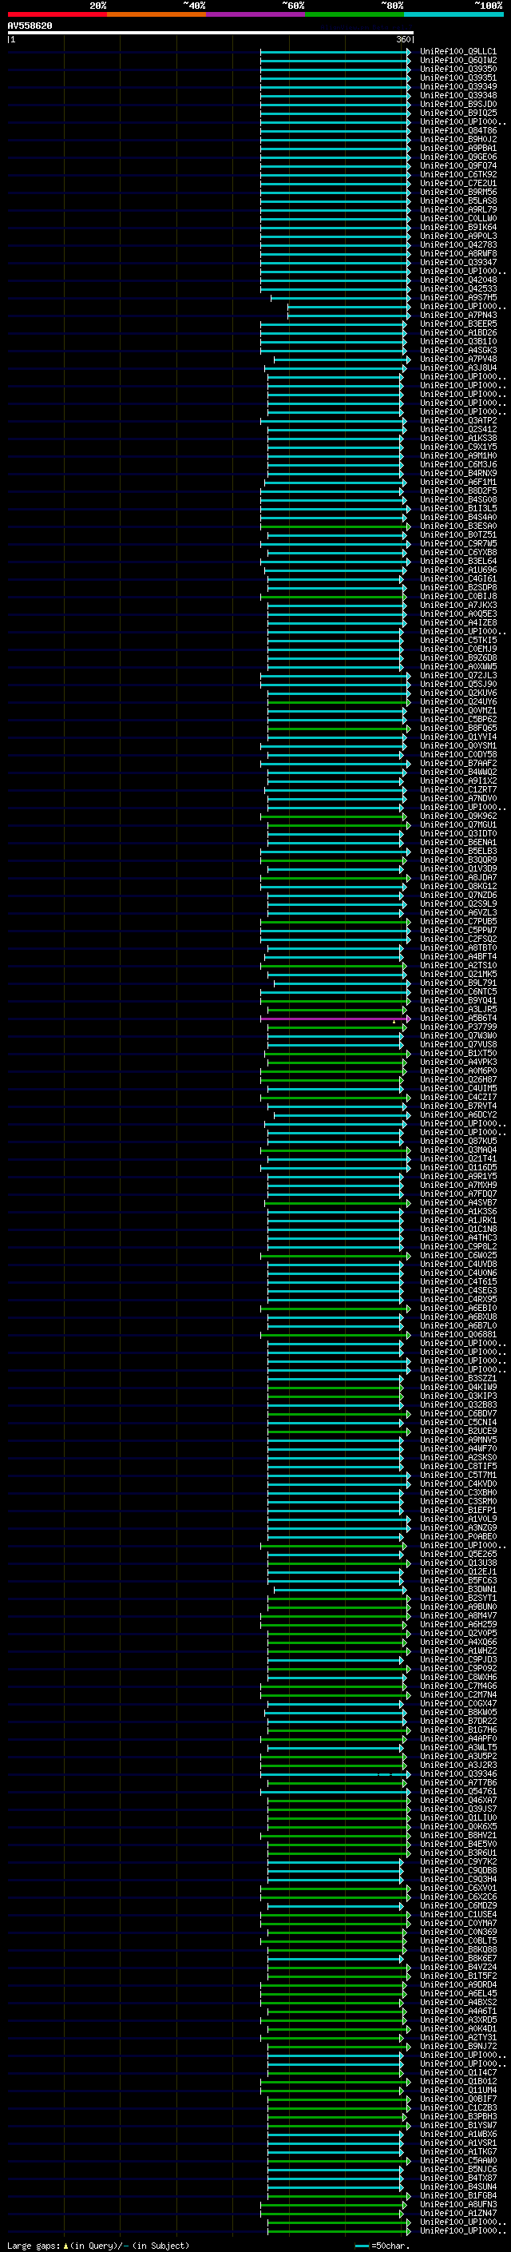Click the cyan ~100% identity legend segment

(x=454, y=15)
